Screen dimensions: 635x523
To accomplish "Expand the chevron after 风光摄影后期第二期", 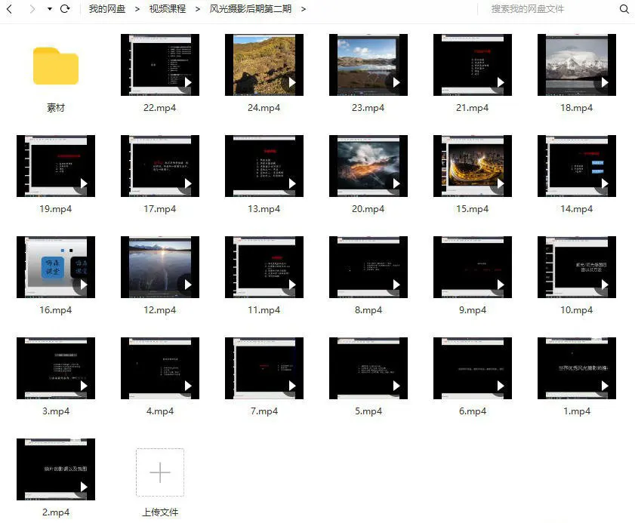I will (x=304, y=9).
